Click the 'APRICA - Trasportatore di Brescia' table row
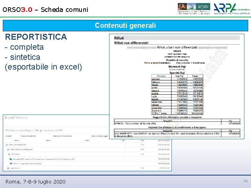 [177, 123]
